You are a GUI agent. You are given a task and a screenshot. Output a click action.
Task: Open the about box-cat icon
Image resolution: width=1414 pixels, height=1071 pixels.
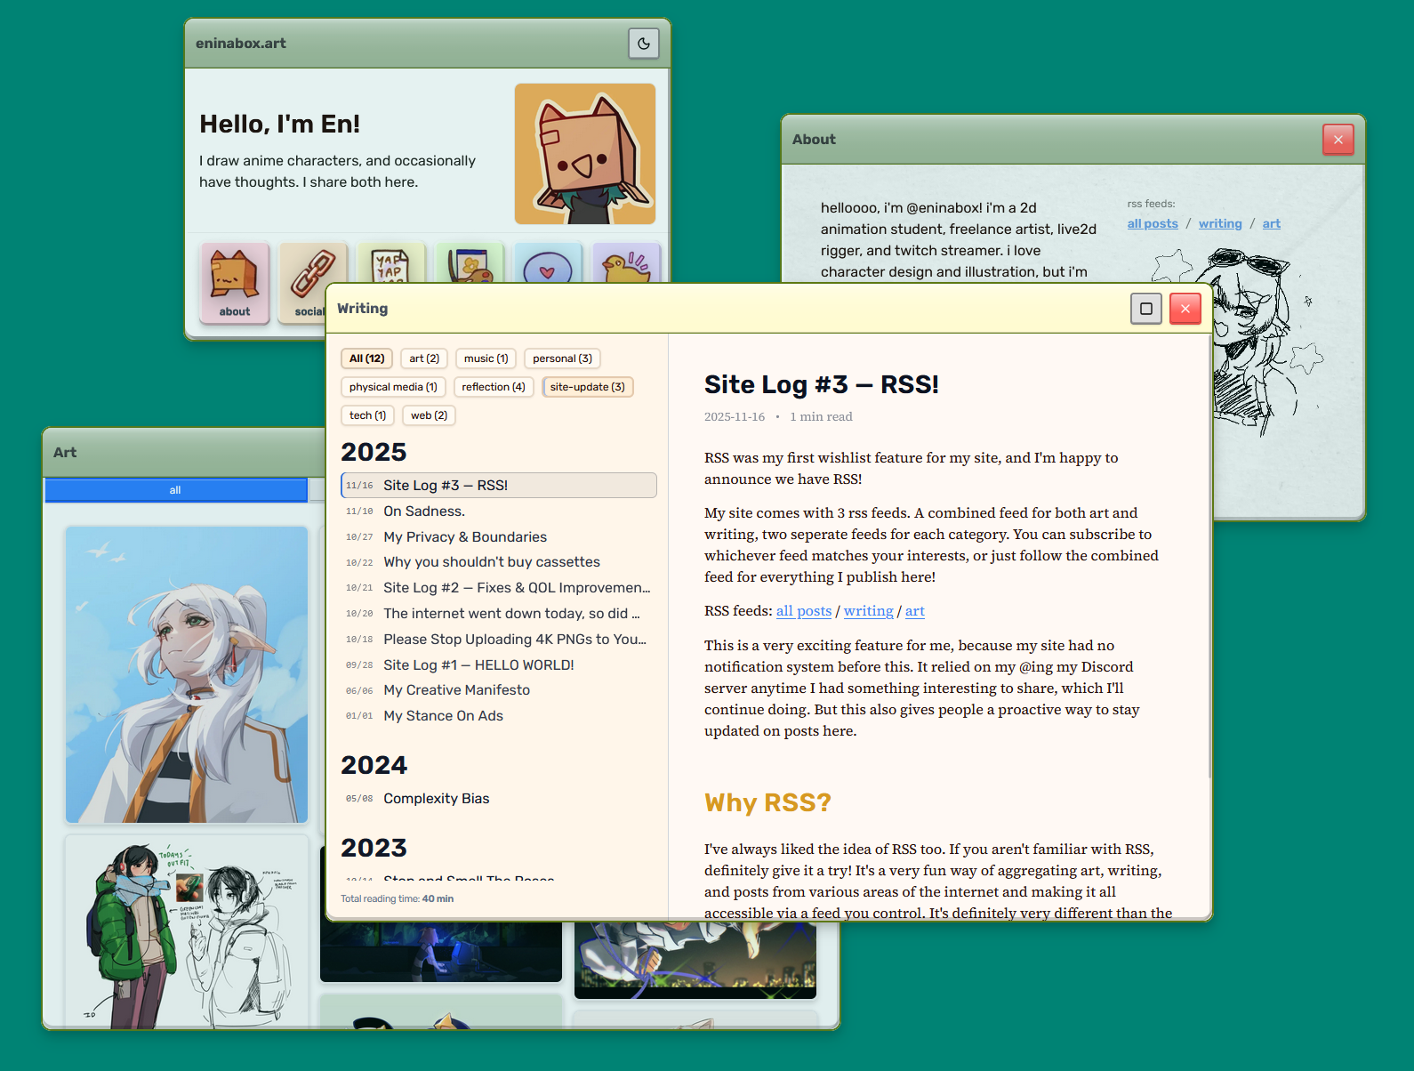pyautogui.click(x=235, y=283)
